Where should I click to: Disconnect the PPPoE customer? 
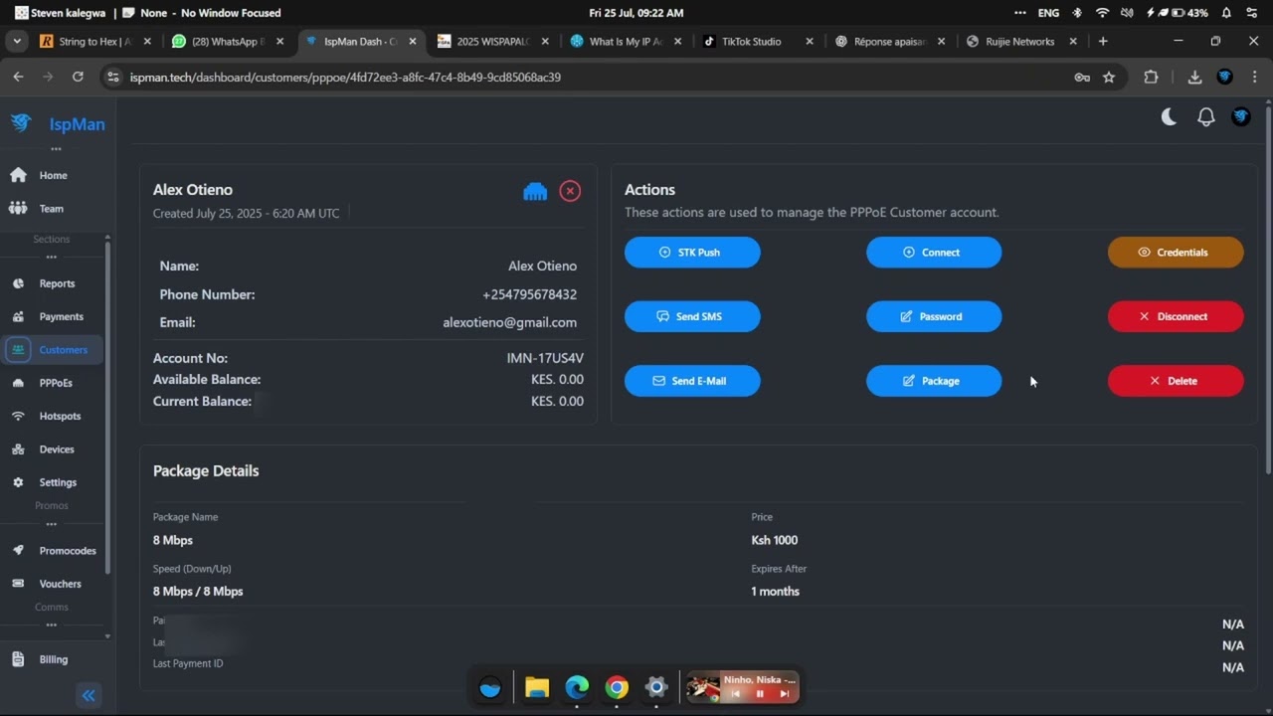1176,316
